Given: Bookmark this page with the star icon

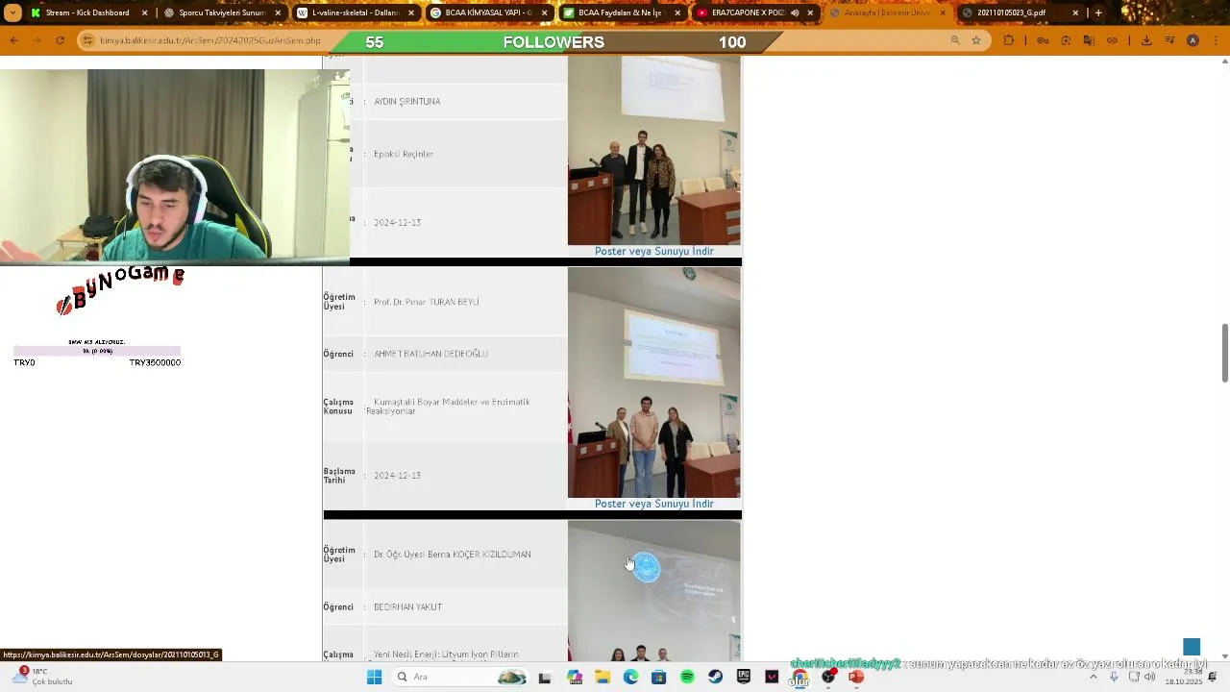Looking at the screenshot, I should point(976,40).
